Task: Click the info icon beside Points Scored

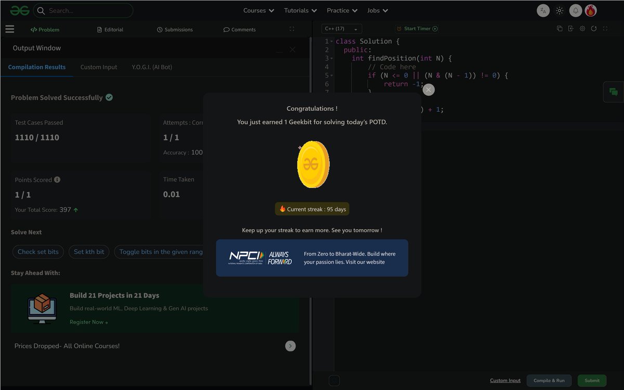Action: point(57,179)
